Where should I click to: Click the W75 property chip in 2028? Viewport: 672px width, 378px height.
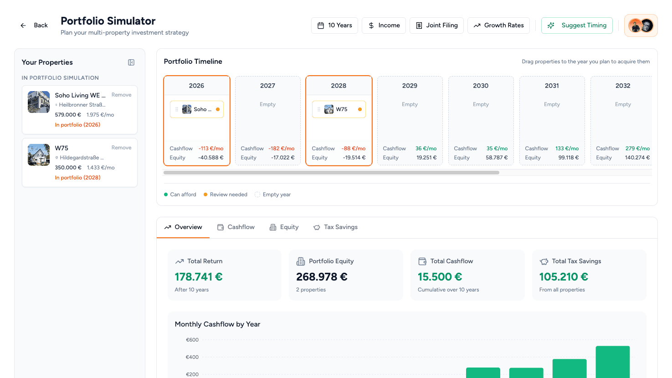click(339, 109)
